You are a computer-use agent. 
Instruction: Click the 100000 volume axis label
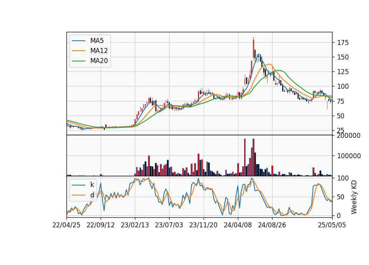pos(349,156)
